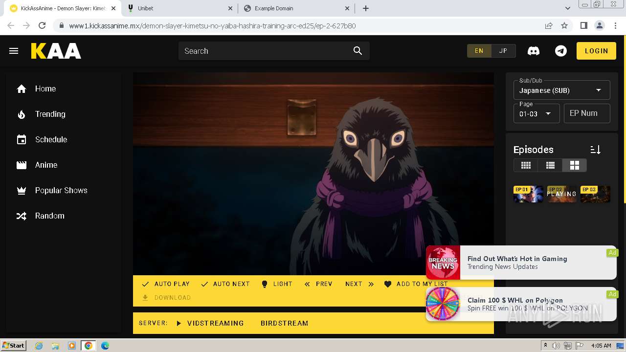Reload the page with the browser refresh icon
This screenshot has height=352, width=626.
tap(42, 25)
